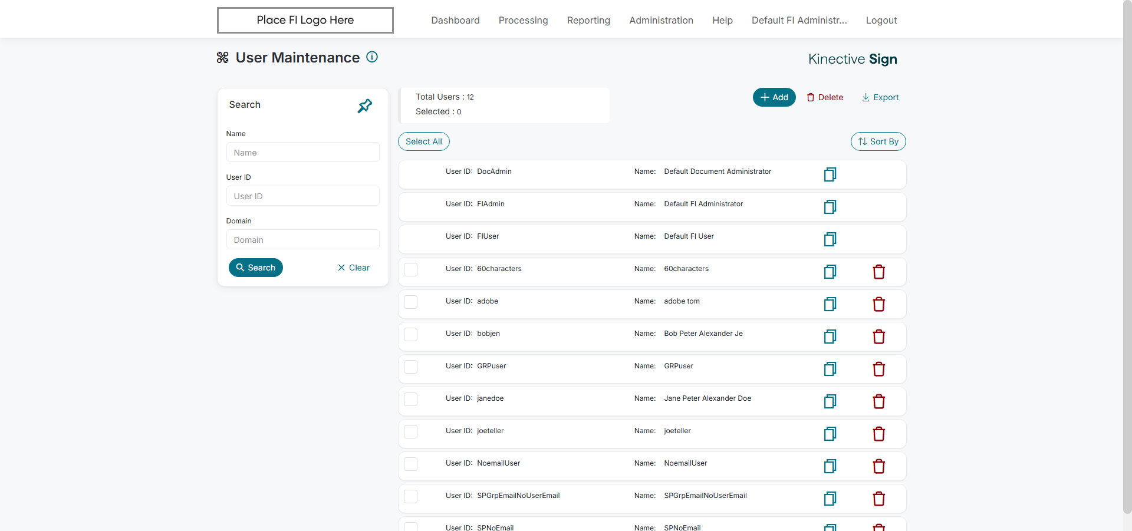
Task: Delete the adobe user via trash icon
Action: coord(879,304)
